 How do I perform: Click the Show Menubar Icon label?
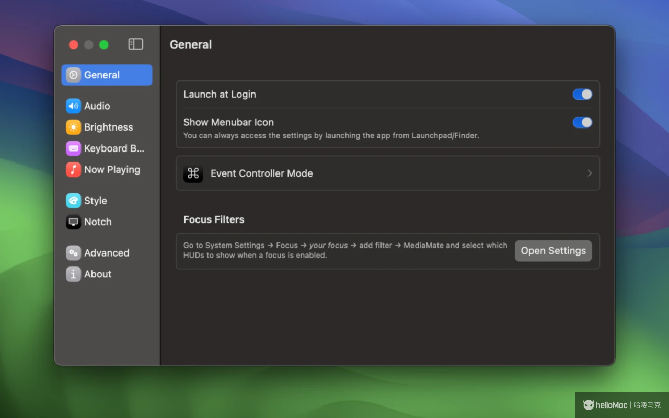pos(228,122)
